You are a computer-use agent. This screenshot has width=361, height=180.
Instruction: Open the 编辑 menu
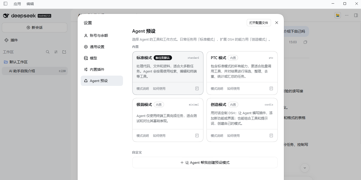[30, 4]
